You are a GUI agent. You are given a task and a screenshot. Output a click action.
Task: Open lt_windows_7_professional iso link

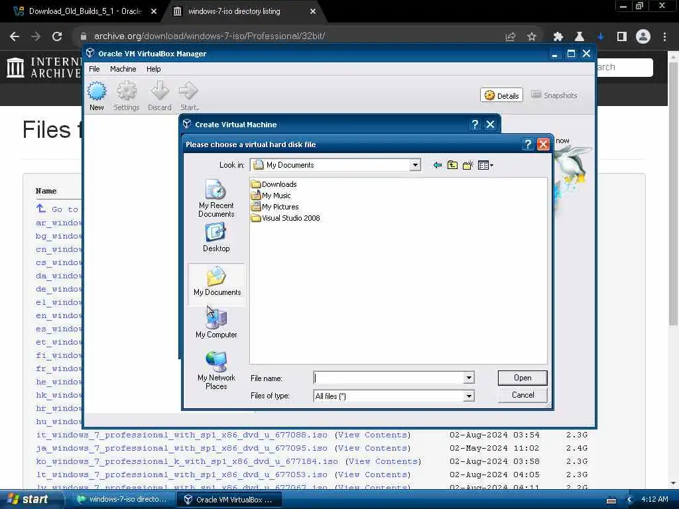pos(182,475)
